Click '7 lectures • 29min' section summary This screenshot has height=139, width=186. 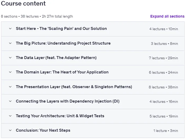pyautogui.click(x=163, y=58)
